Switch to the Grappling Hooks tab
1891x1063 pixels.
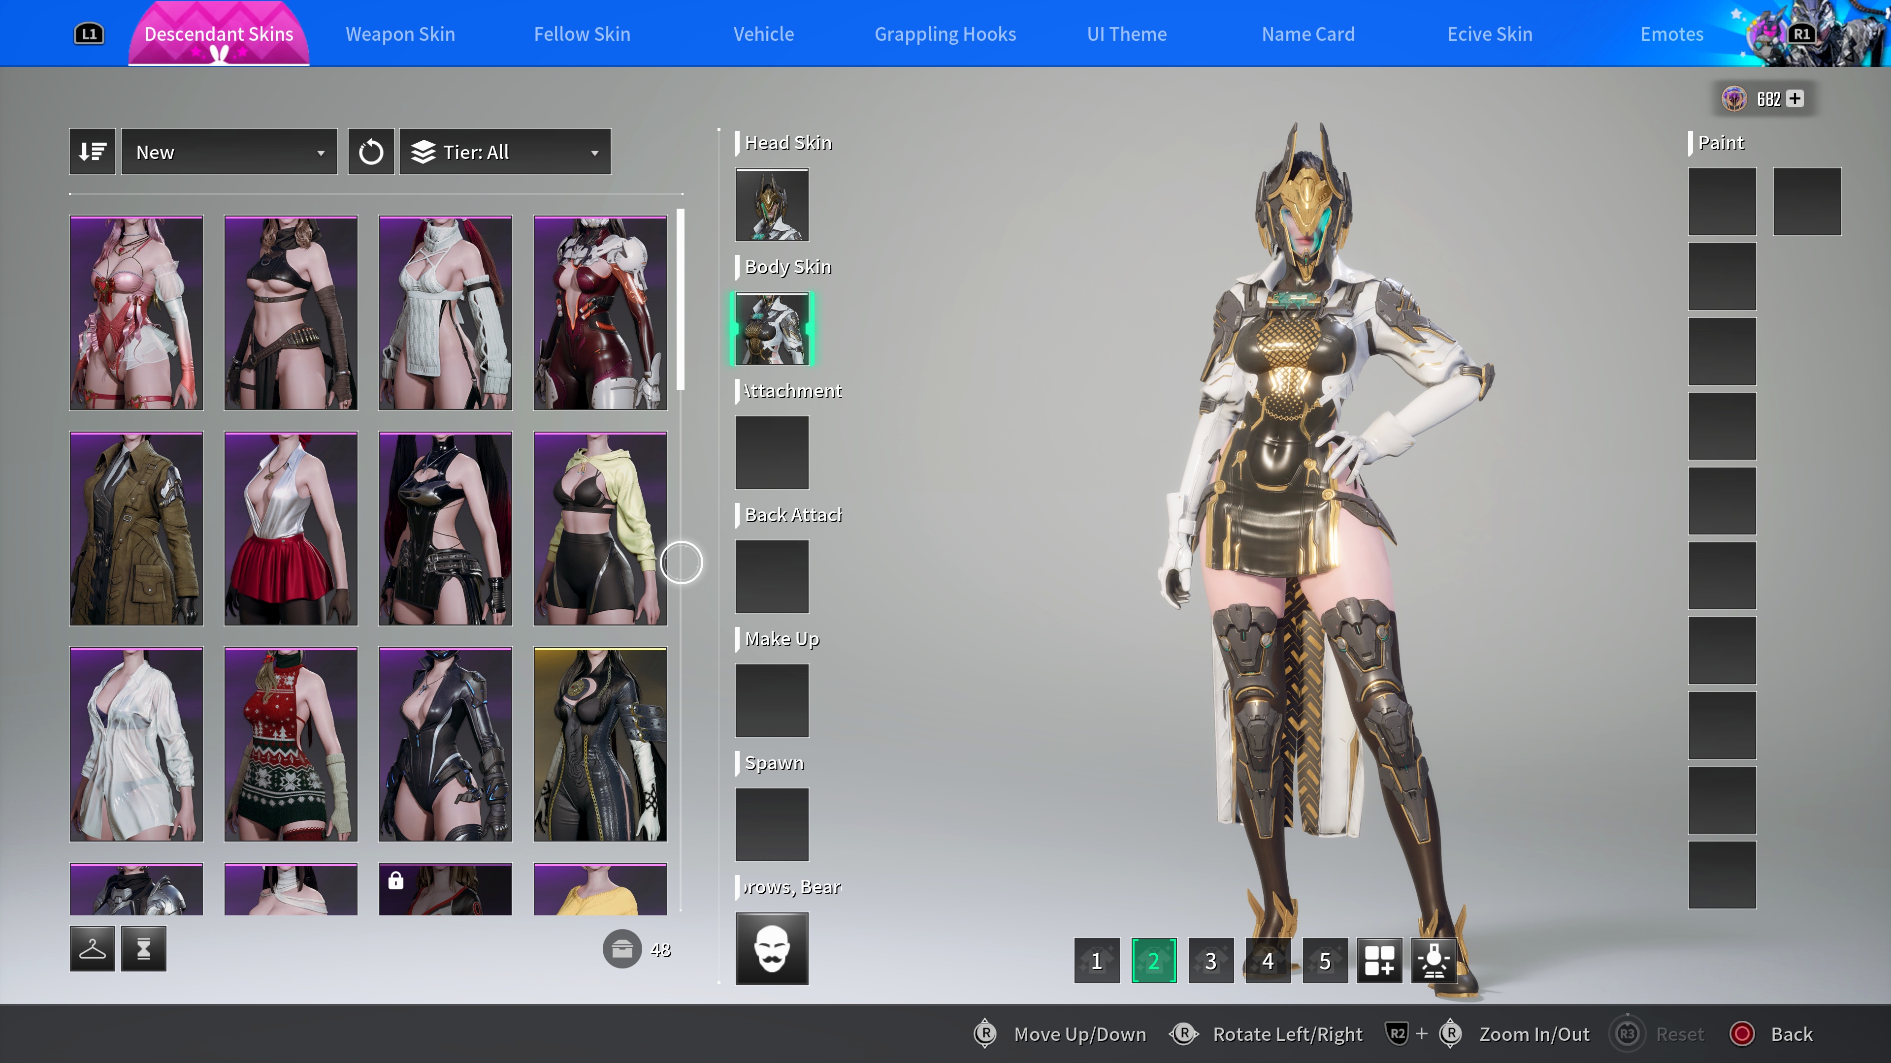pos(945,34)
